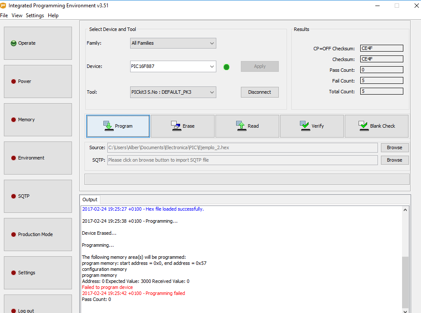Click the empty programming progress bar
The height and width of the screenshot is (313, 421).
247,179
